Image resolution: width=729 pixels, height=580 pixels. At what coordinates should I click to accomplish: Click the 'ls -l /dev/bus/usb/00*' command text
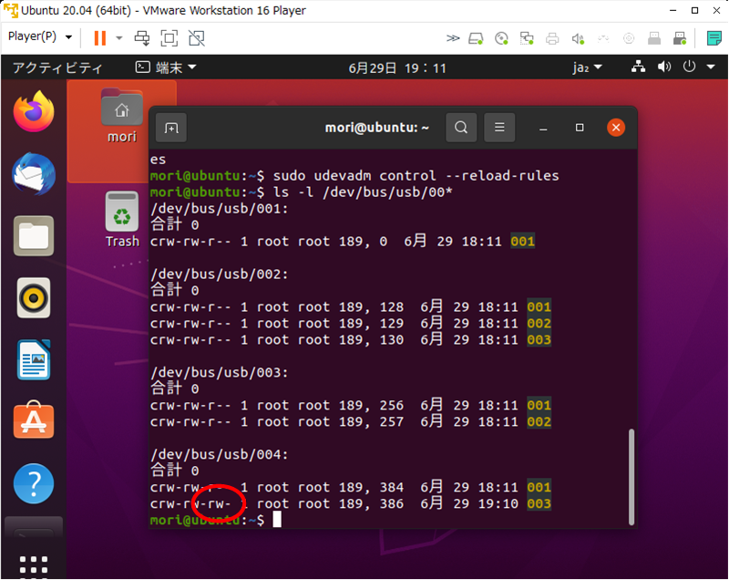click(363, 192)
